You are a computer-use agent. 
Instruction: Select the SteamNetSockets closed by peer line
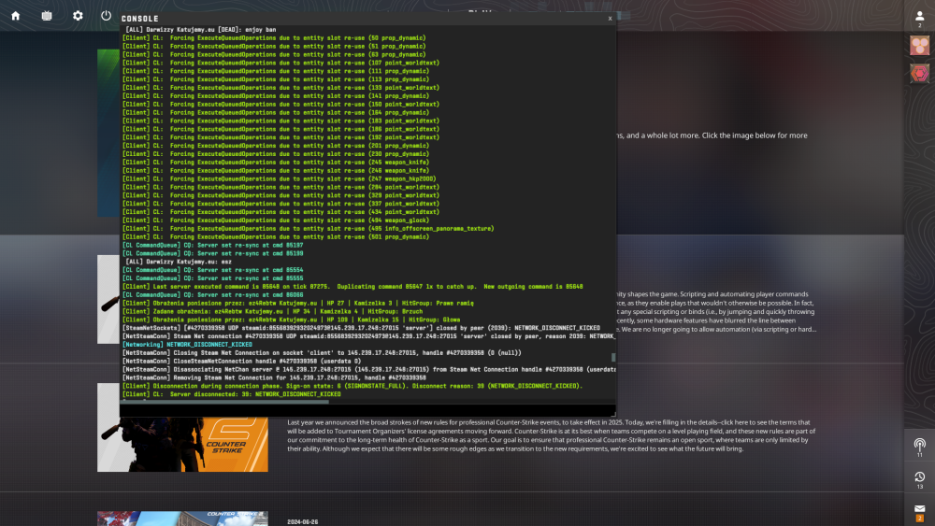tap(361, 328)
